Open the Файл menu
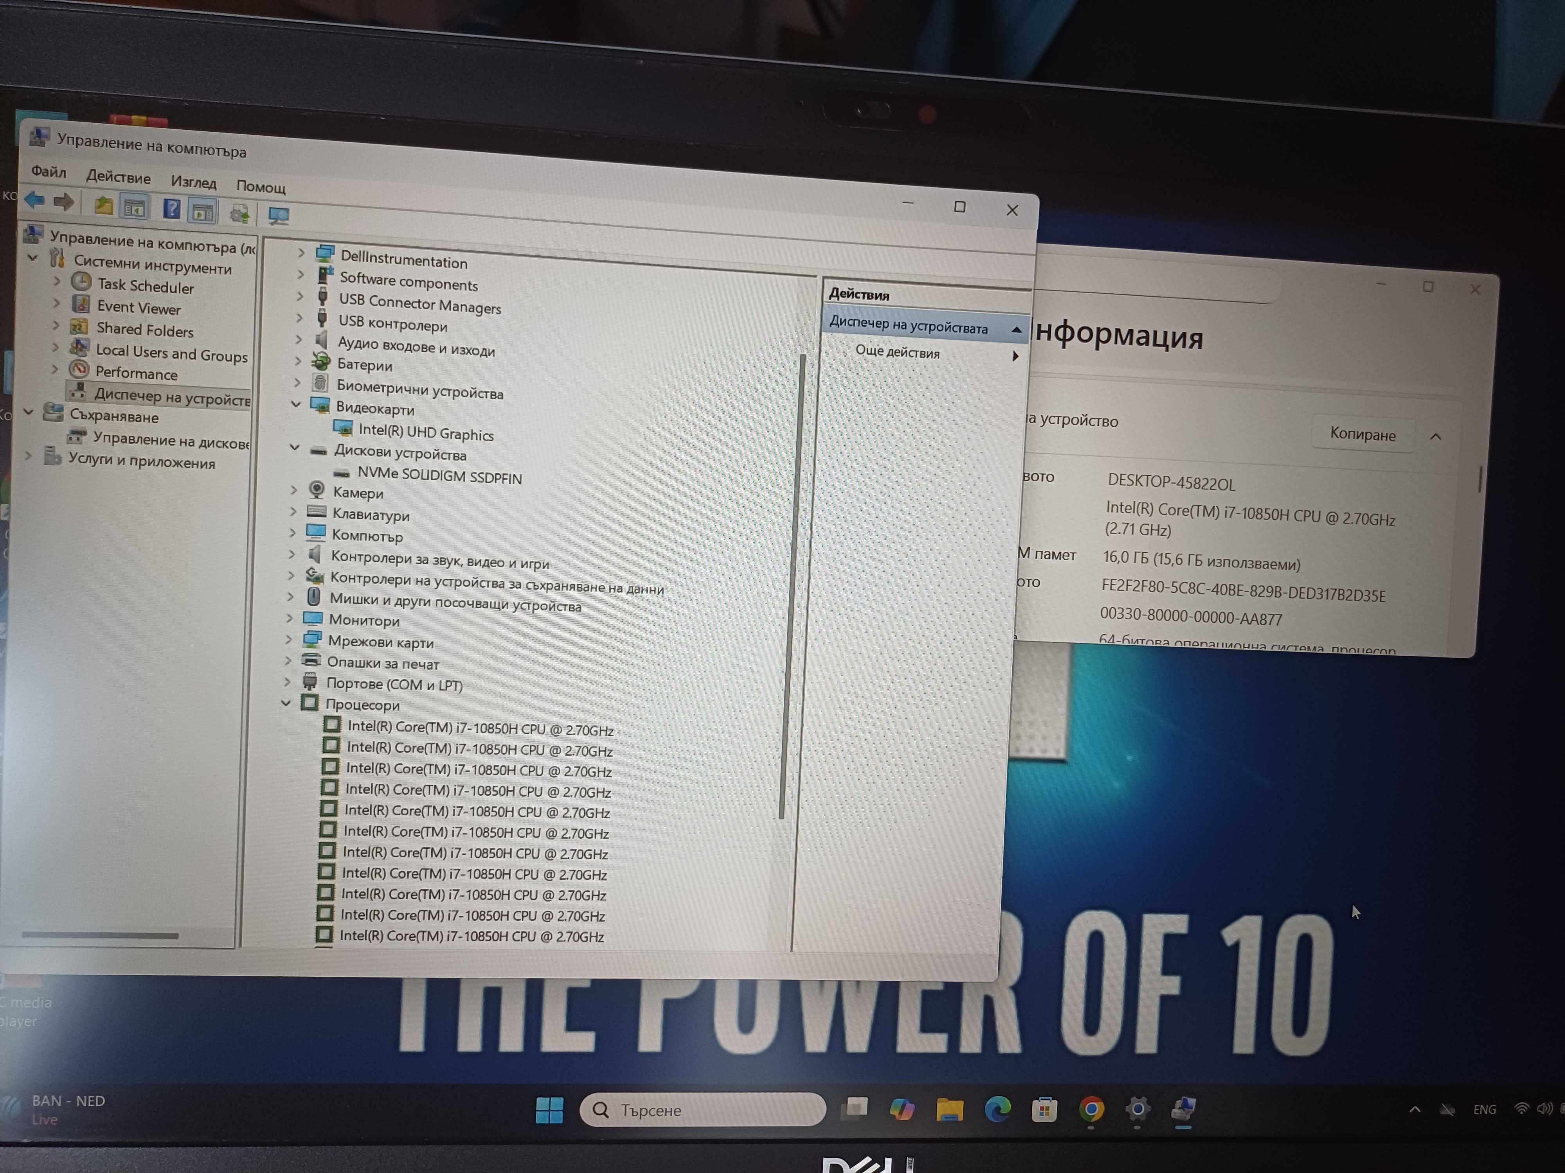 (48, 172)
